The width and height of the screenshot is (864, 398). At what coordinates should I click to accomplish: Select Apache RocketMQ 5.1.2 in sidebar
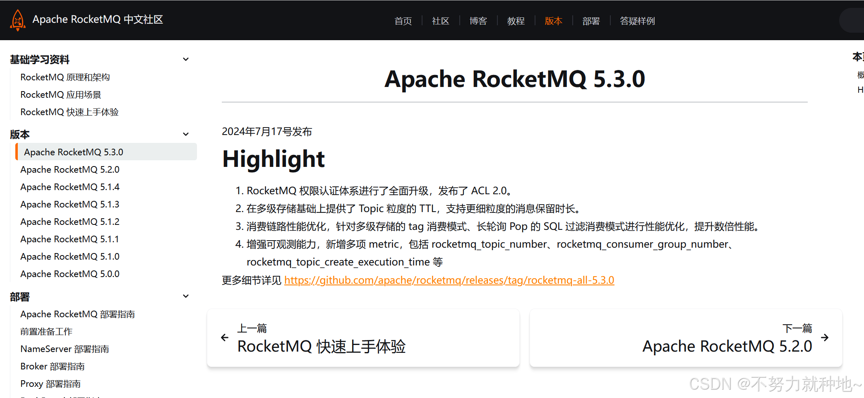[x=70, y=222]
